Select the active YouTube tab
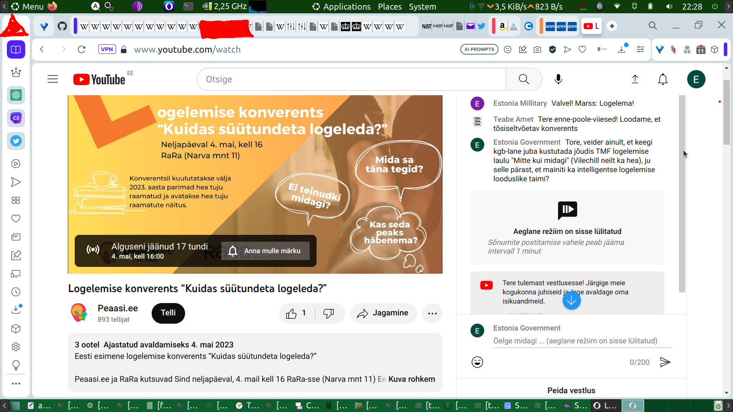Screen dimensions: 733x412 click(x=592, y=26)
